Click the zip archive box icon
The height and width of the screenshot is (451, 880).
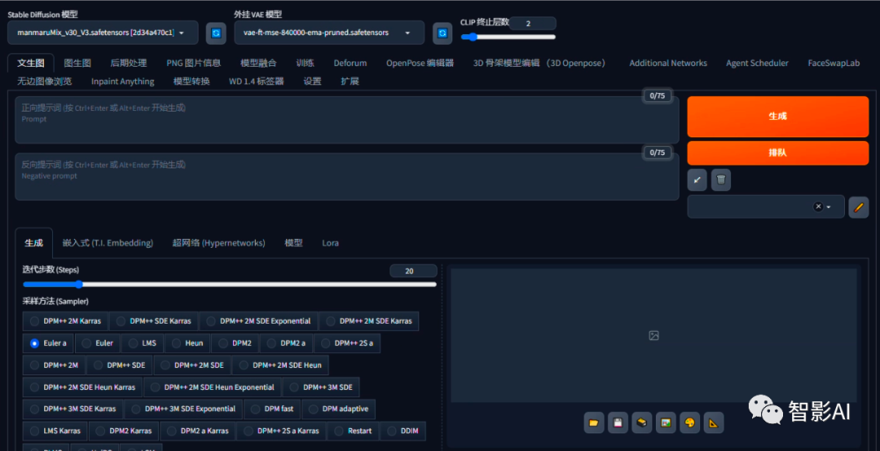tap(642, 422)
